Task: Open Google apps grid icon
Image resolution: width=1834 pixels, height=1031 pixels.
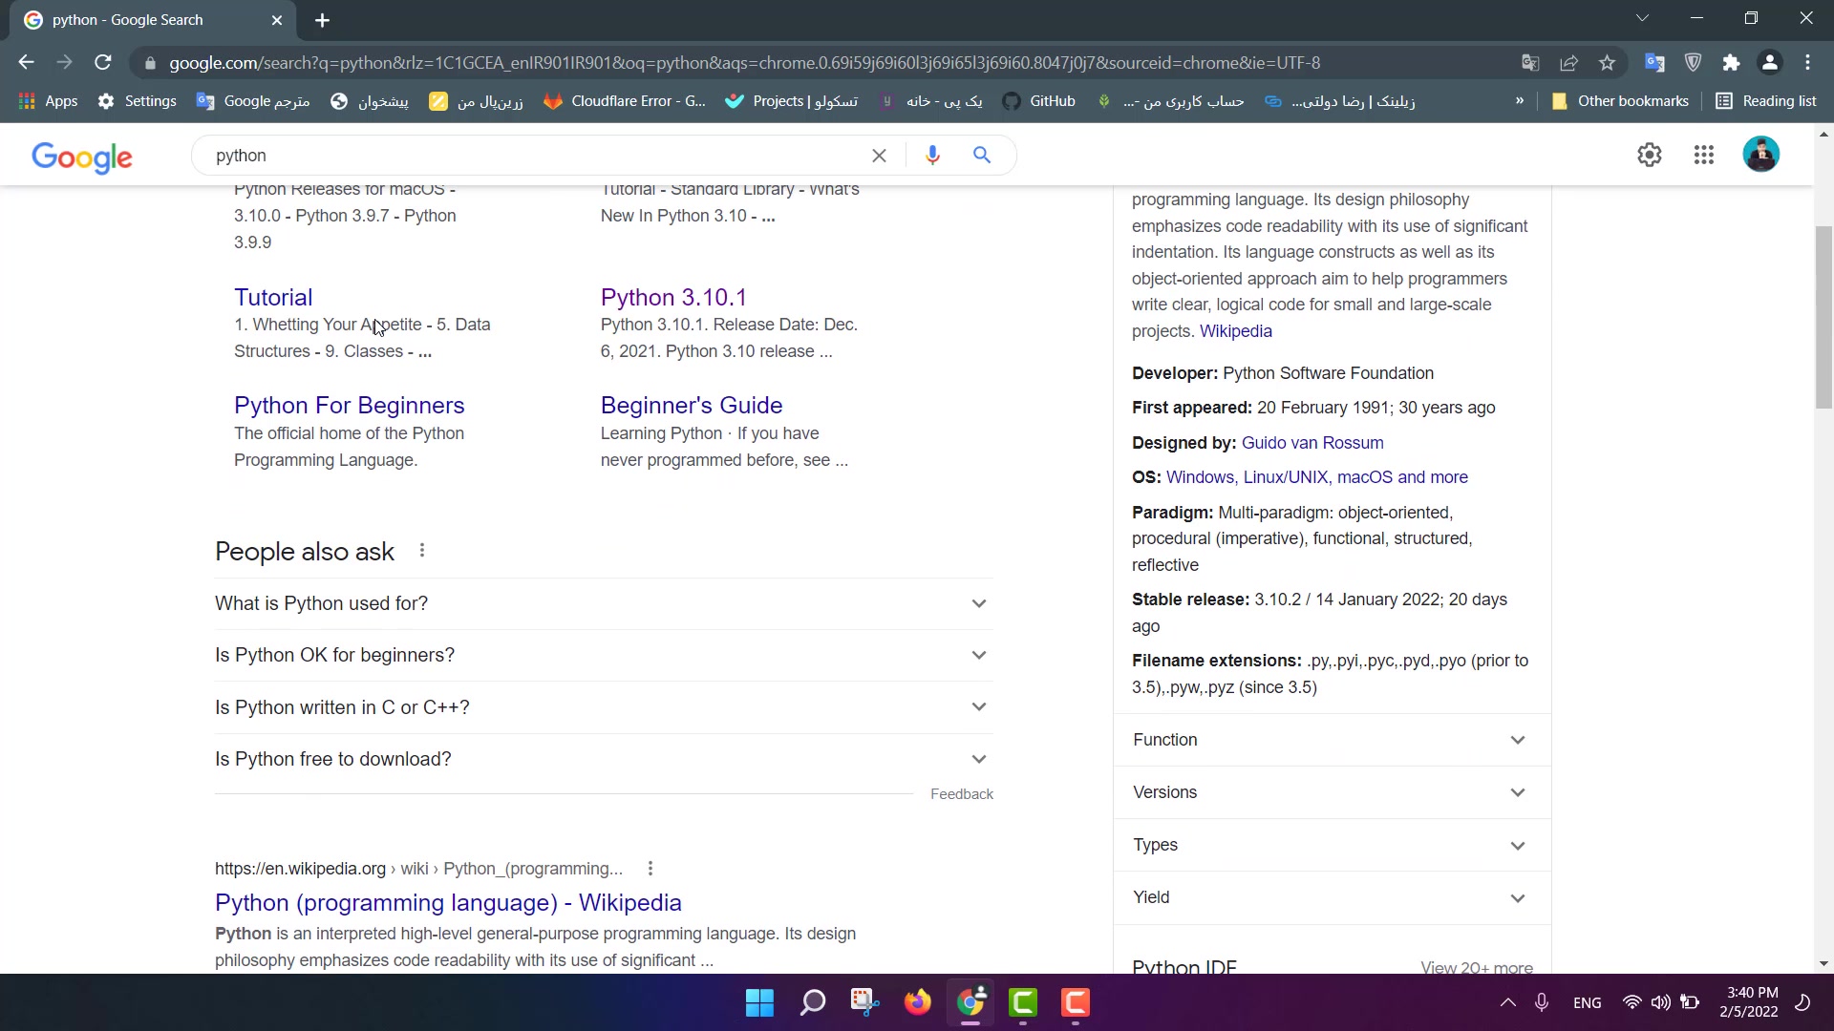Action: [1703, 155]
